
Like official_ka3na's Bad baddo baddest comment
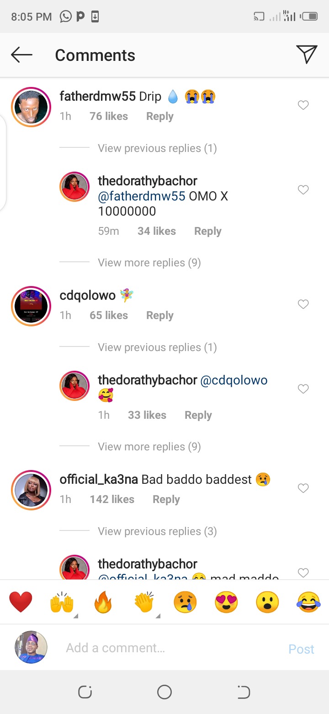[303, 488]
